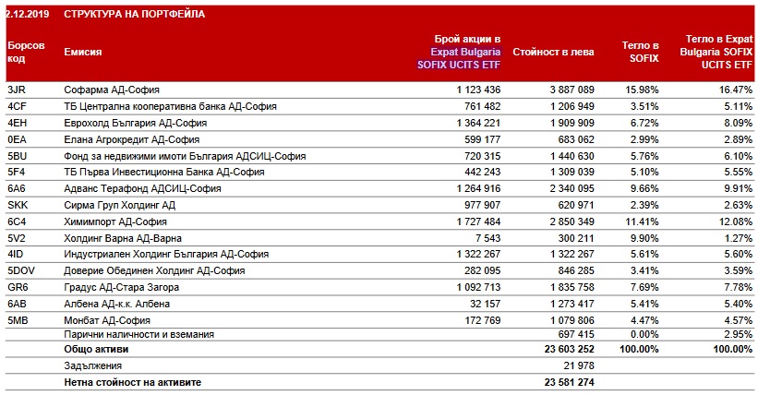758x395 pixels.
Task: Click Нетна стойност на активите label
Action: pyautogui.click(x=132, y=382)
